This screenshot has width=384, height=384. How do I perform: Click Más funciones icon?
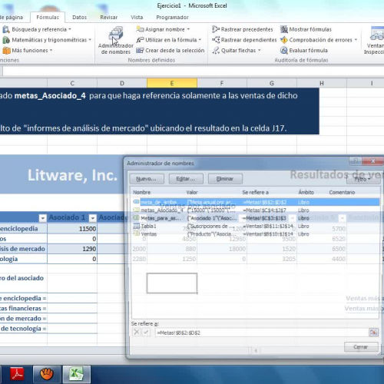[x=6, y=51]
